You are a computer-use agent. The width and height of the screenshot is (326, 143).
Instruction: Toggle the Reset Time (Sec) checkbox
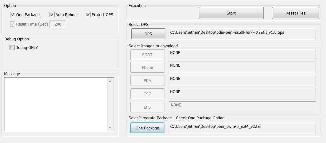[13, 24]
